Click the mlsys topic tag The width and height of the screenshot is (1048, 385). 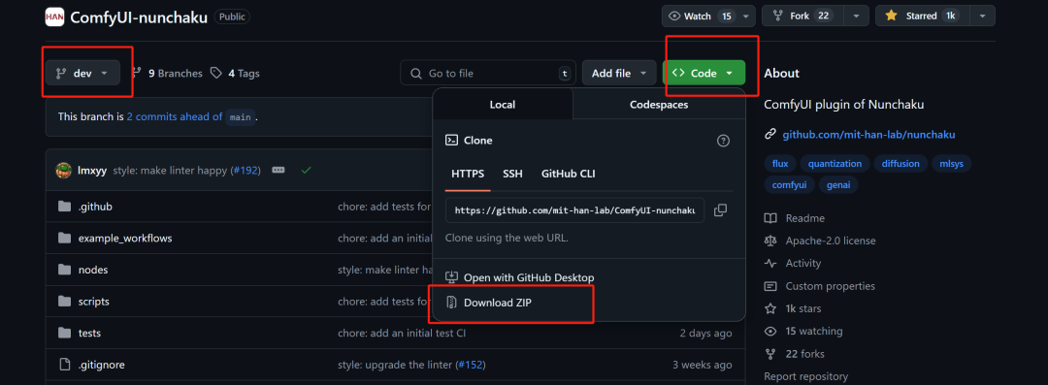click(x=952, y=163)
